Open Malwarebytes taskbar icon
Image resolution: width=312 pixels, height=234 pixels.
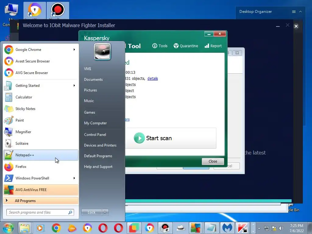(x=227, y=228)
